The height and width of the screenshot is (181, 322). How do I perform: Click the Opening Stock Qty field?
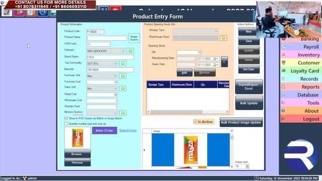pyautogui.click(x=189, y=52)
